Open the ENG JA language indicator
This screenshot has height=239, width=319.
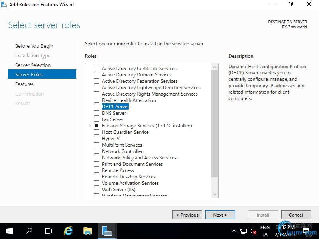pyautogui.click(x=265, y=231)
